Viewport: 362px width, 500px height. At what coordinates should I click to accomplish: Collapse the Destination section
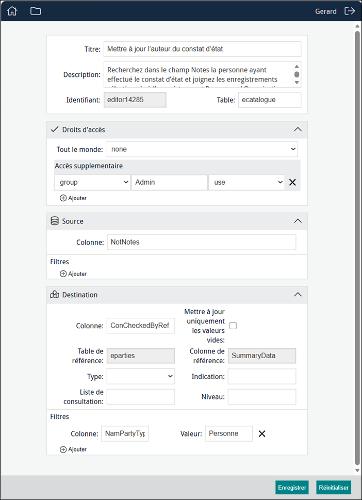(298, 295)
